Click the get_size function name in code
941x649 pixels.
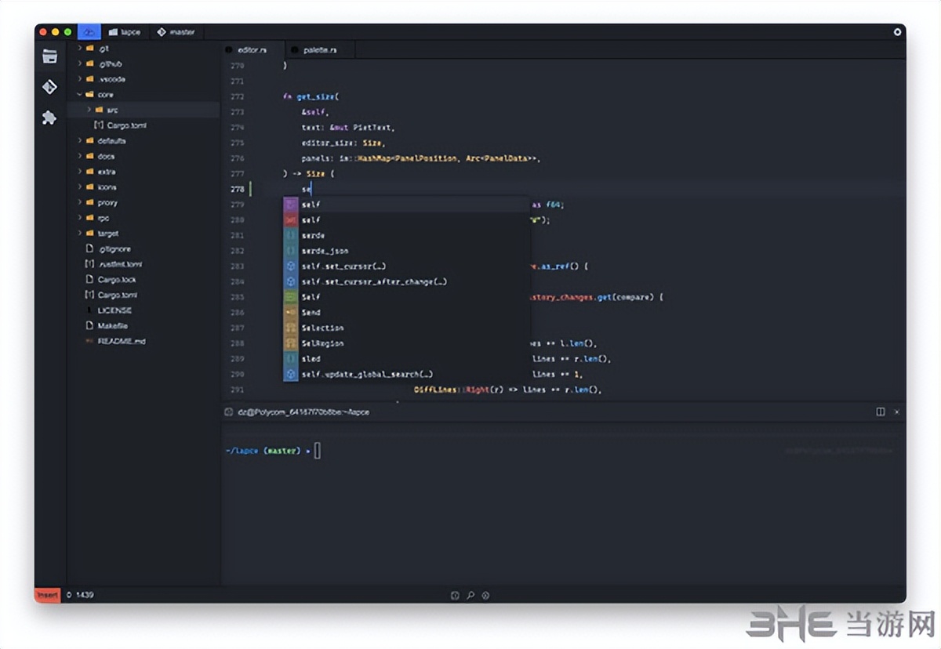coord(315,96)
